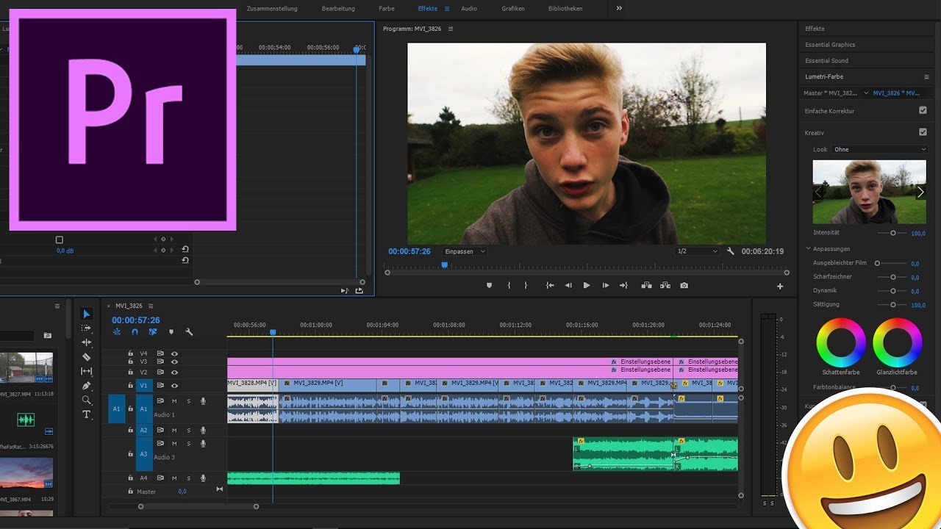941x529 pixels.
Task: Adjust Sättigung slider
Action: tap(892, 304)
